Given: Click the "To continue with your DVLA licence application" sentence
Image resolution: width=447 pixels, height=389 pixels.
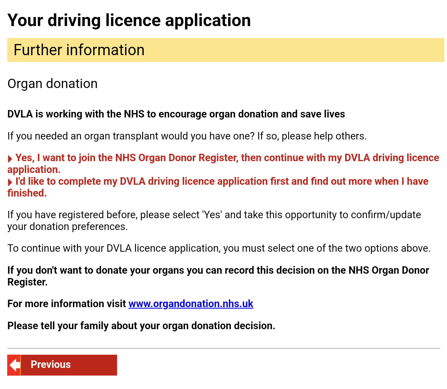Looking at the screenshot, I should click(219, 248).
